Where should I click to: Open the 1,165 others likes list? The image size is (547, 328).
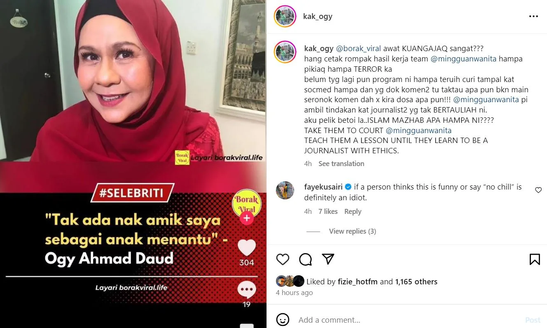click(416, 282)
